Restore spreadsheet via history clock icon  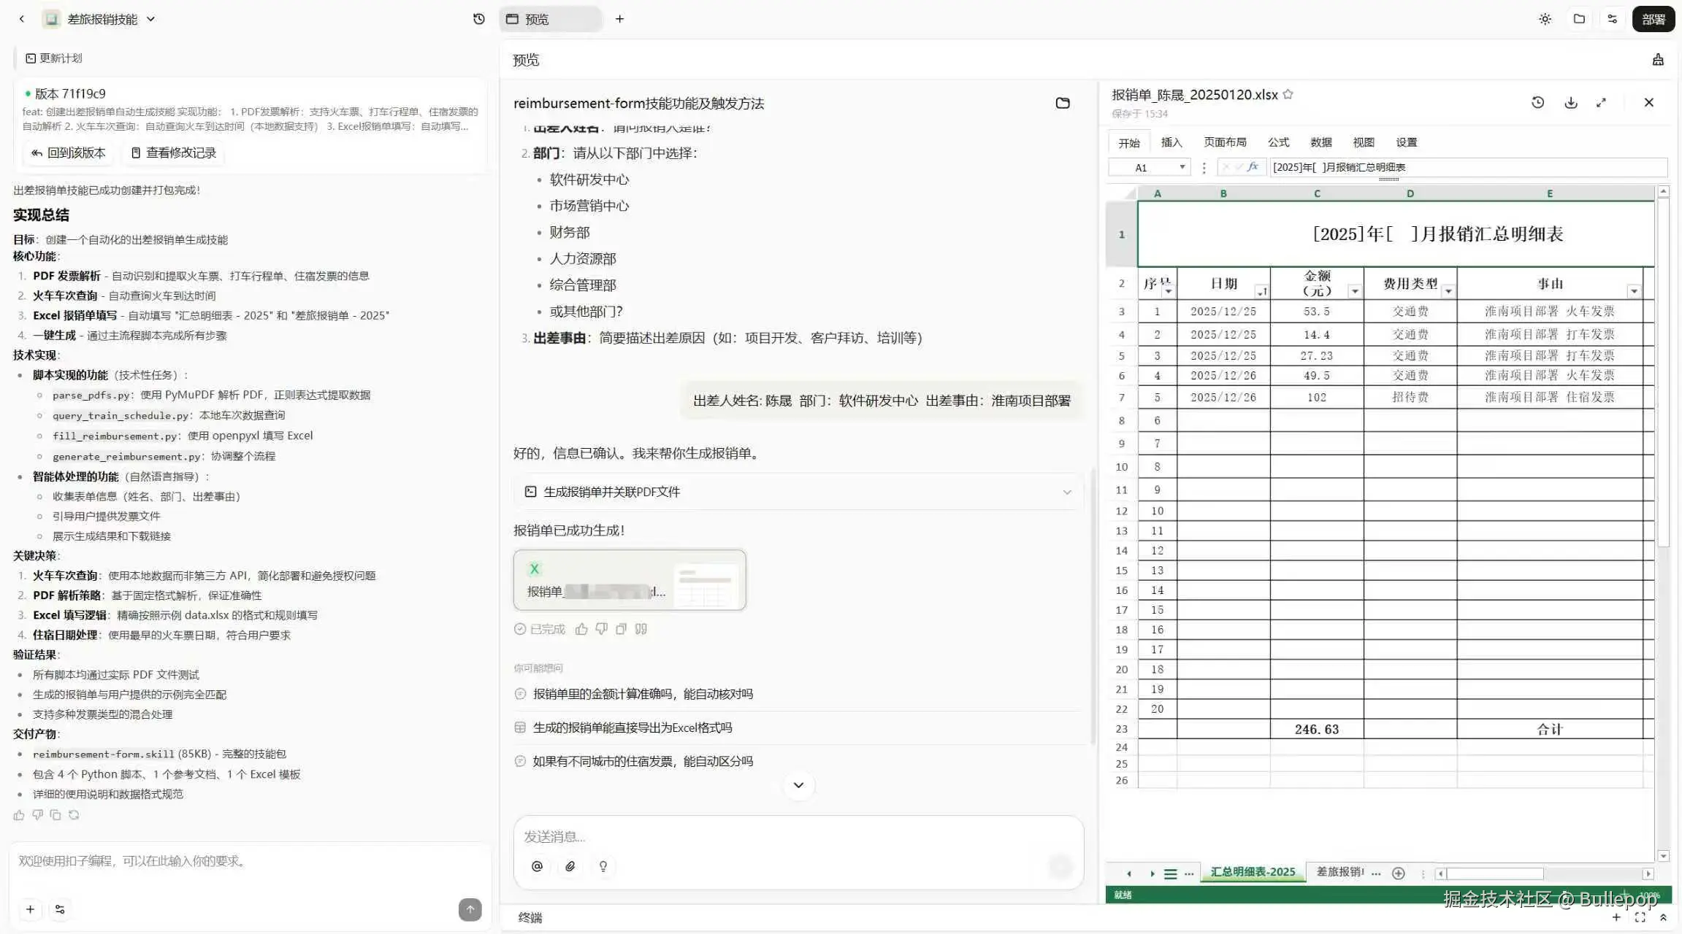pos(1537,102)
